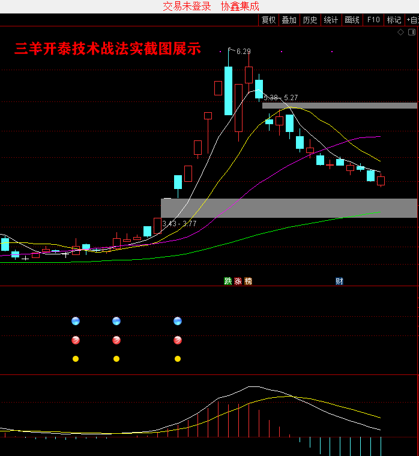
Task: Open the 复权 price adjustment menu
Action: pyautogui.click(x=268, y=20)
